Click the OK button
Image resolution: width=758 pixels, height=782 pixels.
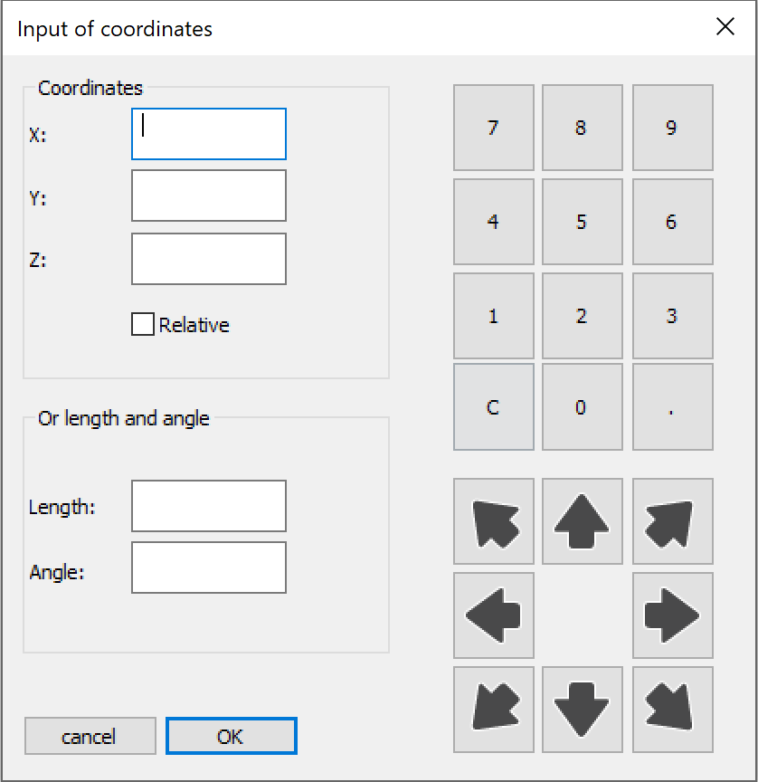pos(231,737)
